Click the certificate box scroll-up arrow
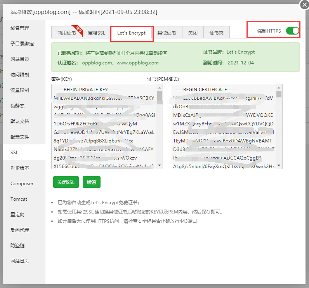309x288 pixels. pos(279,87)
